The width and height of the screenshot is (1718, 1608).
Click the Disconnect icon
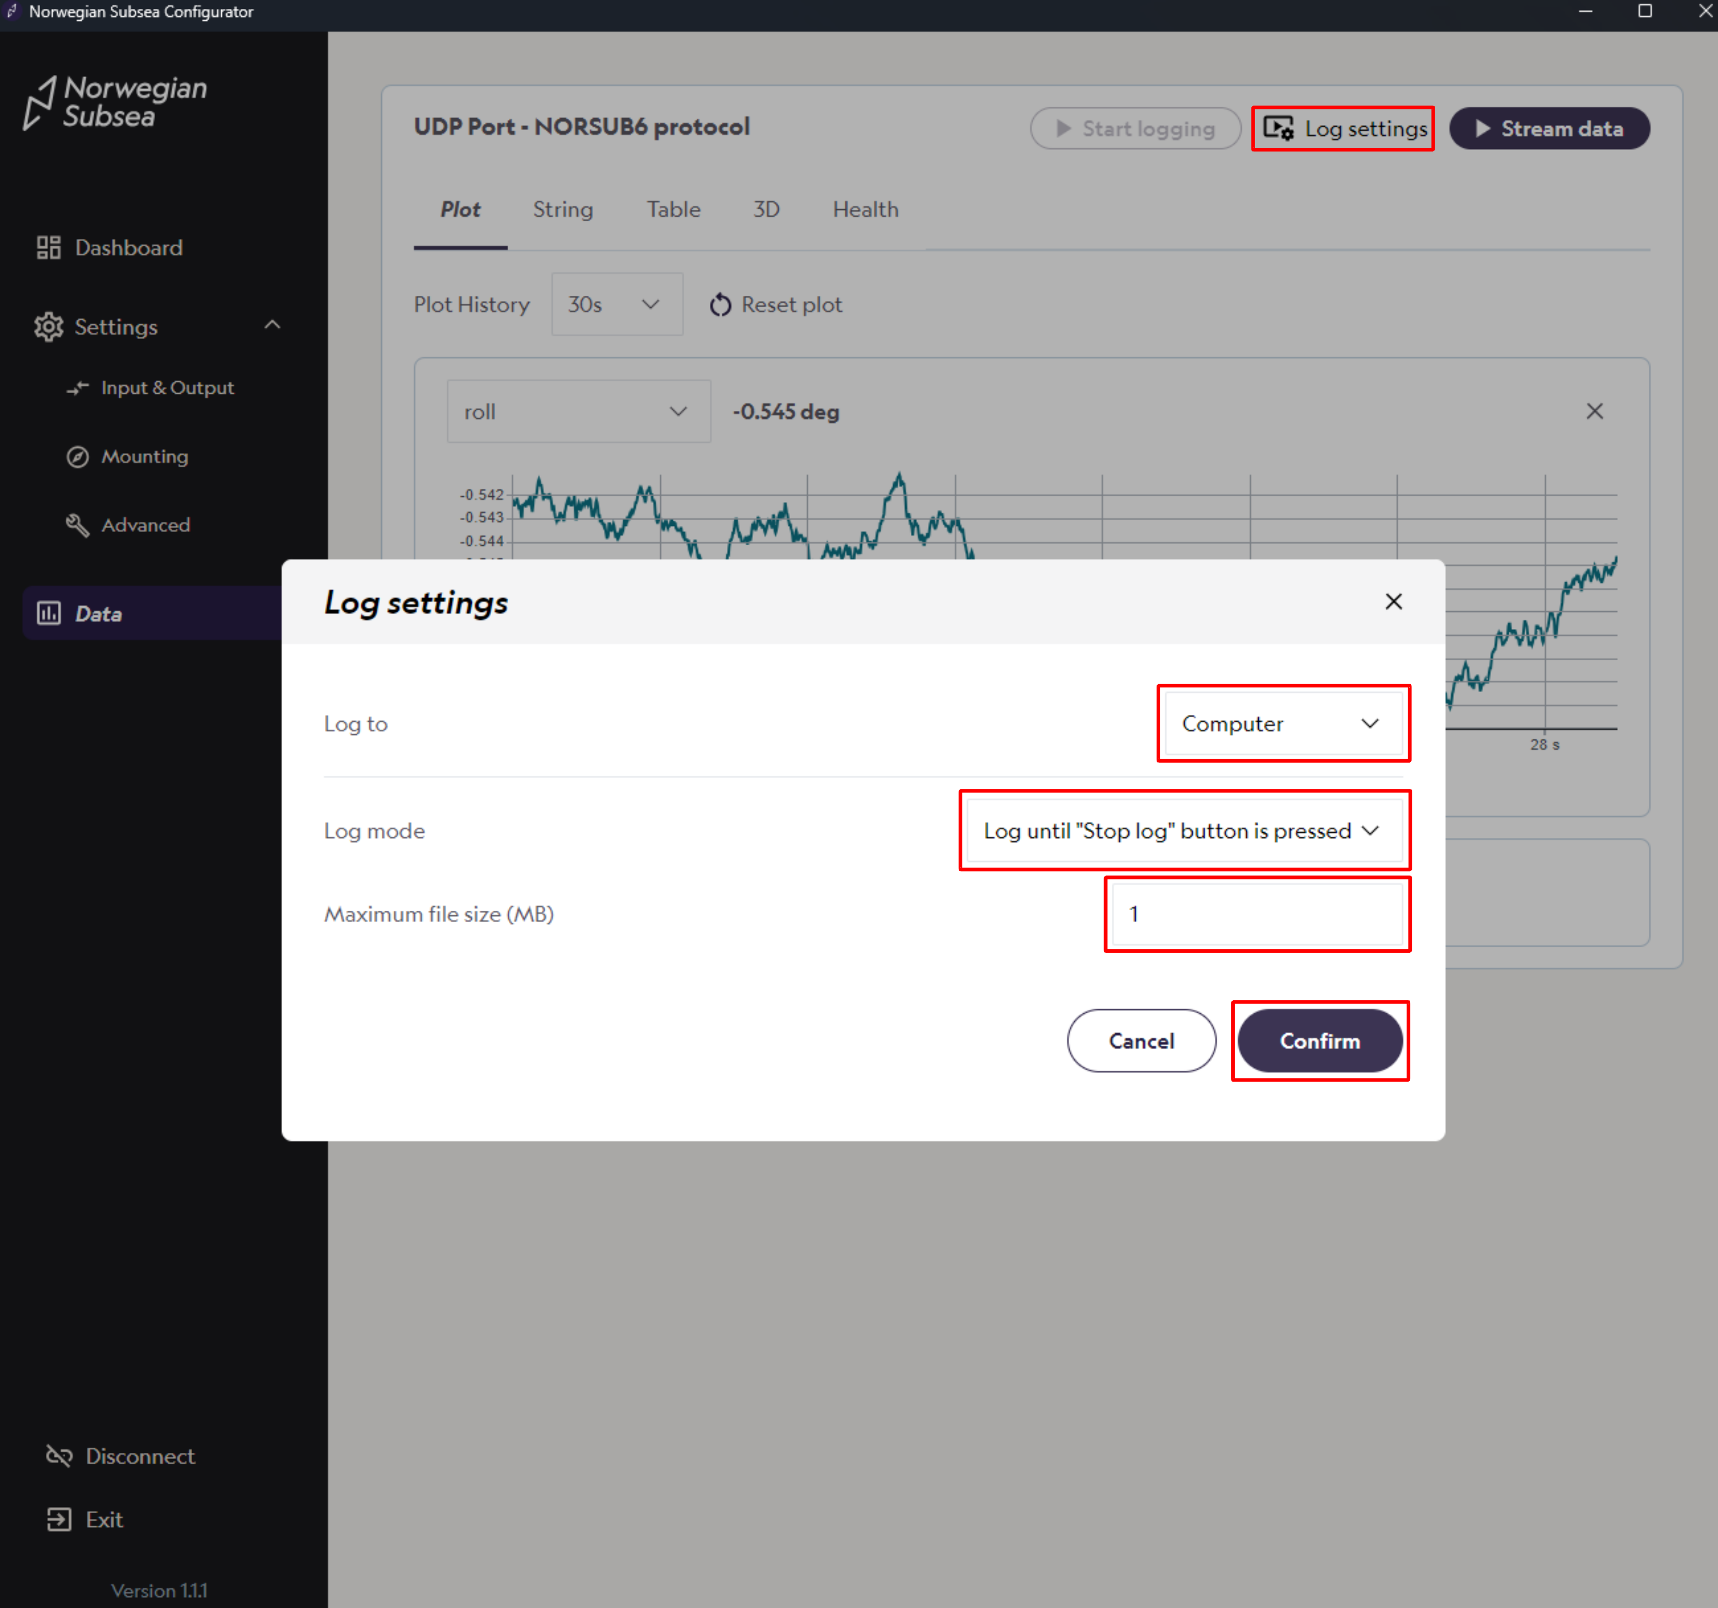pyautogui.click(x=60, y=1456)
